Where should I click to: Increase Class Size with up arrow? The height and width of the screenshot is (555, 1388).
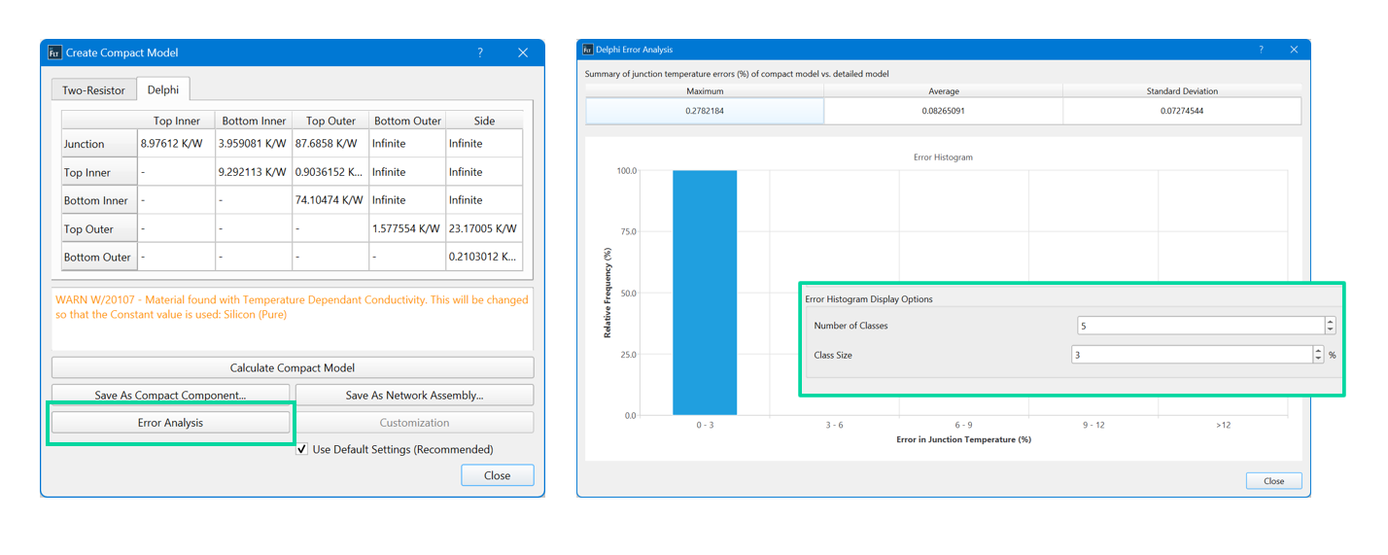1318,351
